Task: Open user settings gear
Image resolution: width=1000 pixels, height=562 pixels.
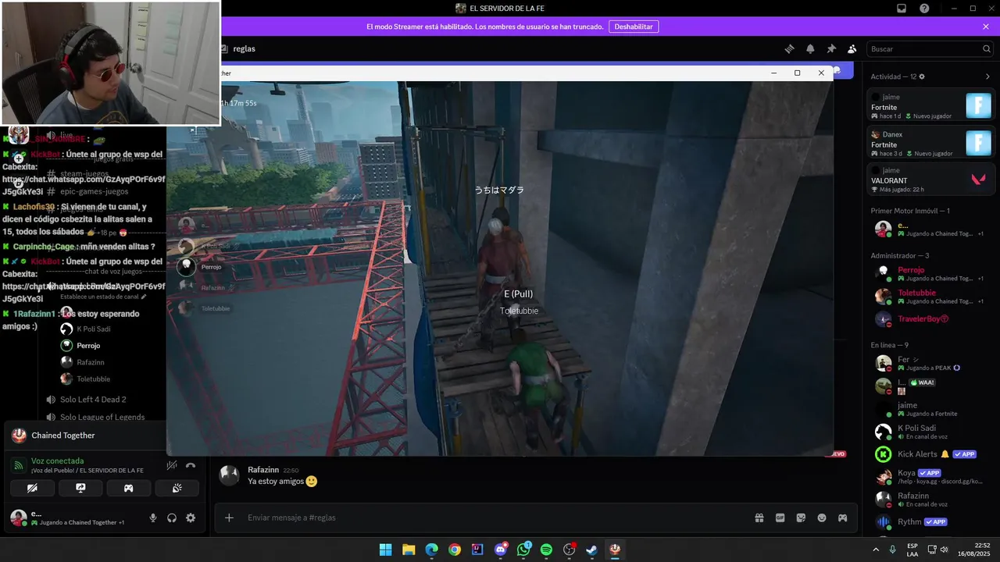Action: 191,518
